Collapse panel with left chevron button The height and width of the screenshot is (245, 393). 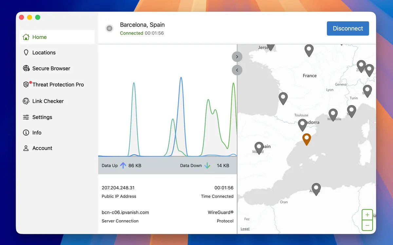(237, 70)
